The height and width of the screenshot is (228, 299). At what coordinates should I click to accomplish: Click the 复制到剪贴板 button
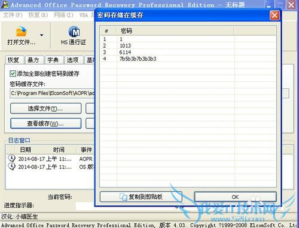click(x=141, y=197)
